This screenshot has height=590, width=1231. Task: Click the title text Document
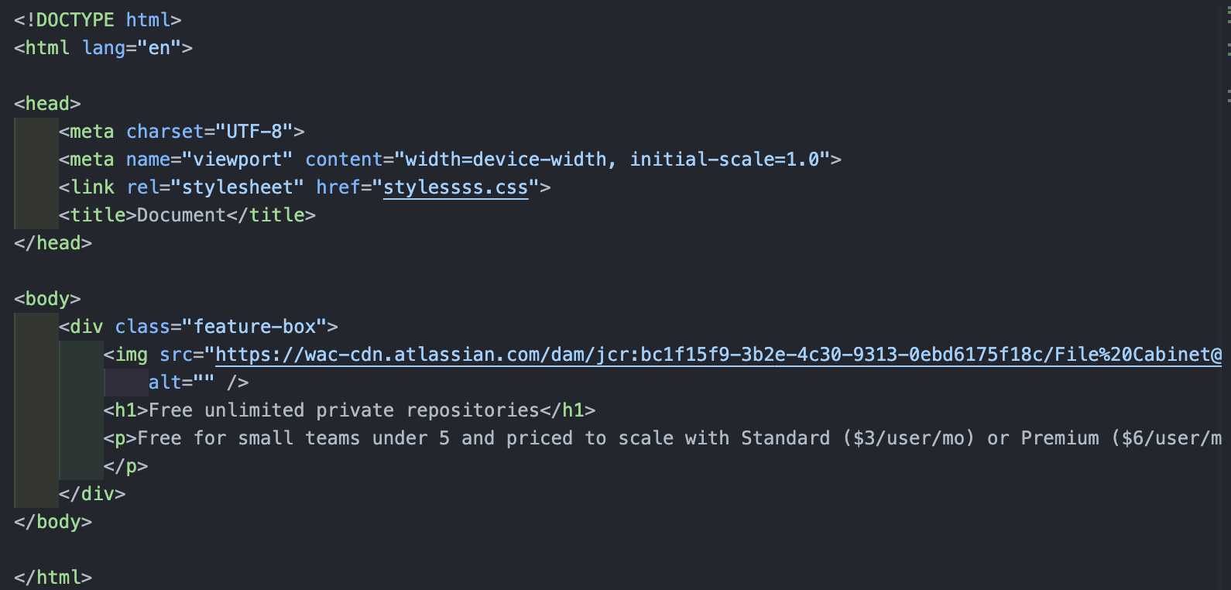pos(181,215)
